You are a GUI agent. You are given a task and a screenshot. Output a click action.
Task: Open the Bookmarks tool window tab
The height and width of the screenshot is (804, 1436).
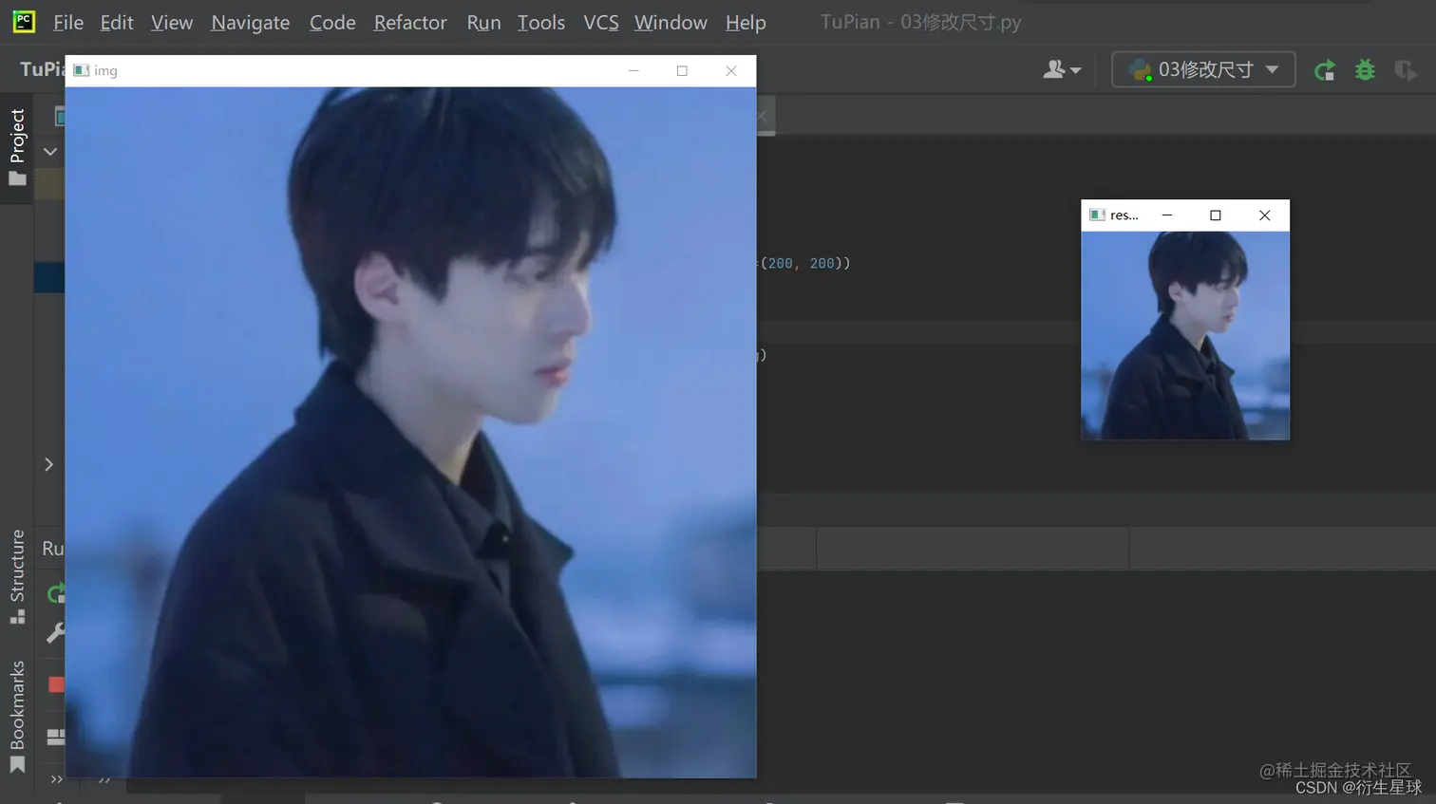pos(17,718)
